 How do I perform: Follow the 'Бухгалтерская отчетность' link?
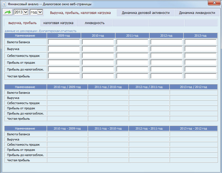point(58,31)
